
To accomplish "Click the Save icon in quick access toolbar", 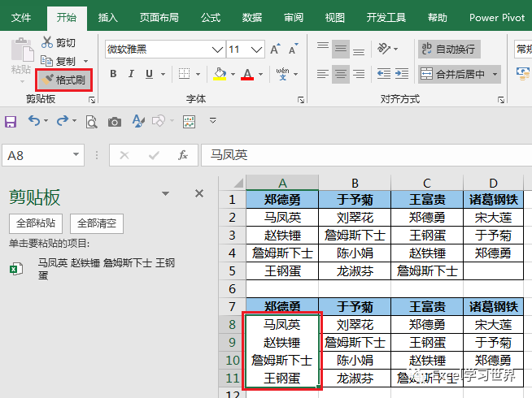I will [11, 121].
